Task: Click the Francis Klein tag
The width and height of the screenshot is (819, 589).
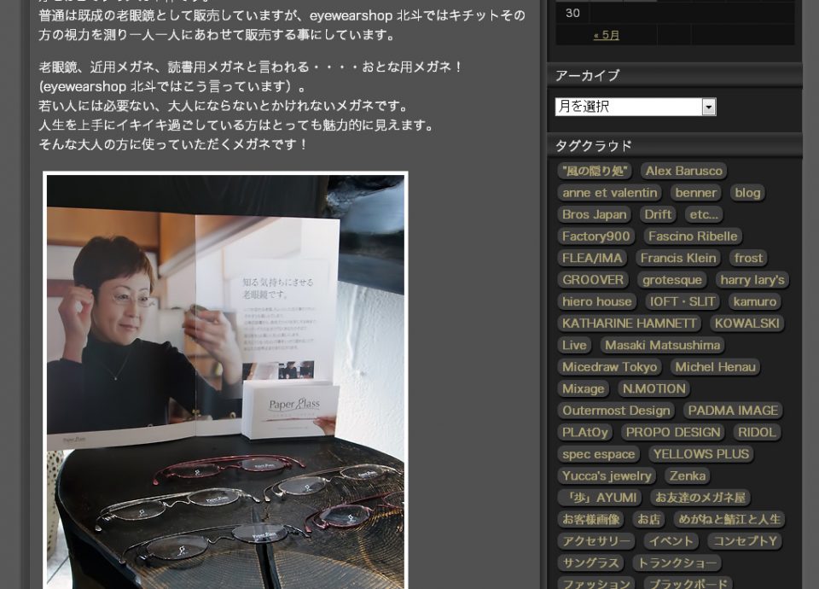Action: [x=678, y=258]
